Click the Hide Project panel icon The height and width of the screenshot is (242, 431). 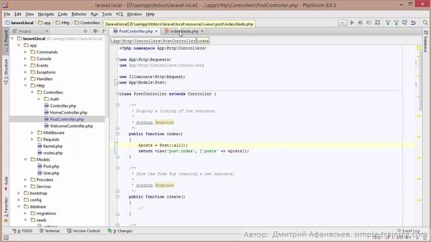tap(104, 32)
